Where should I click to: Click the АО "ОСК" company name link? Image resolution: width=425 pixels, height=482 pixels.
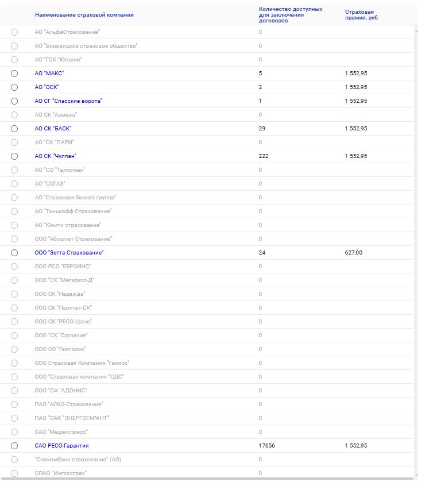pos(47,87)
